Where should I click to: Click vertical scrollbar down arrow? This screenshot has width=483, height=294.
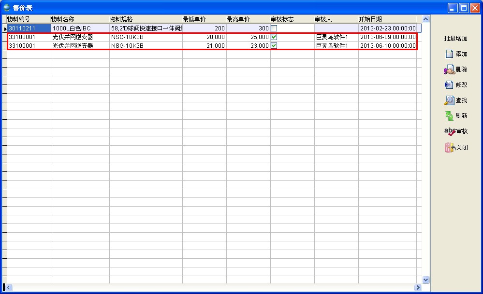click(426, 280)
